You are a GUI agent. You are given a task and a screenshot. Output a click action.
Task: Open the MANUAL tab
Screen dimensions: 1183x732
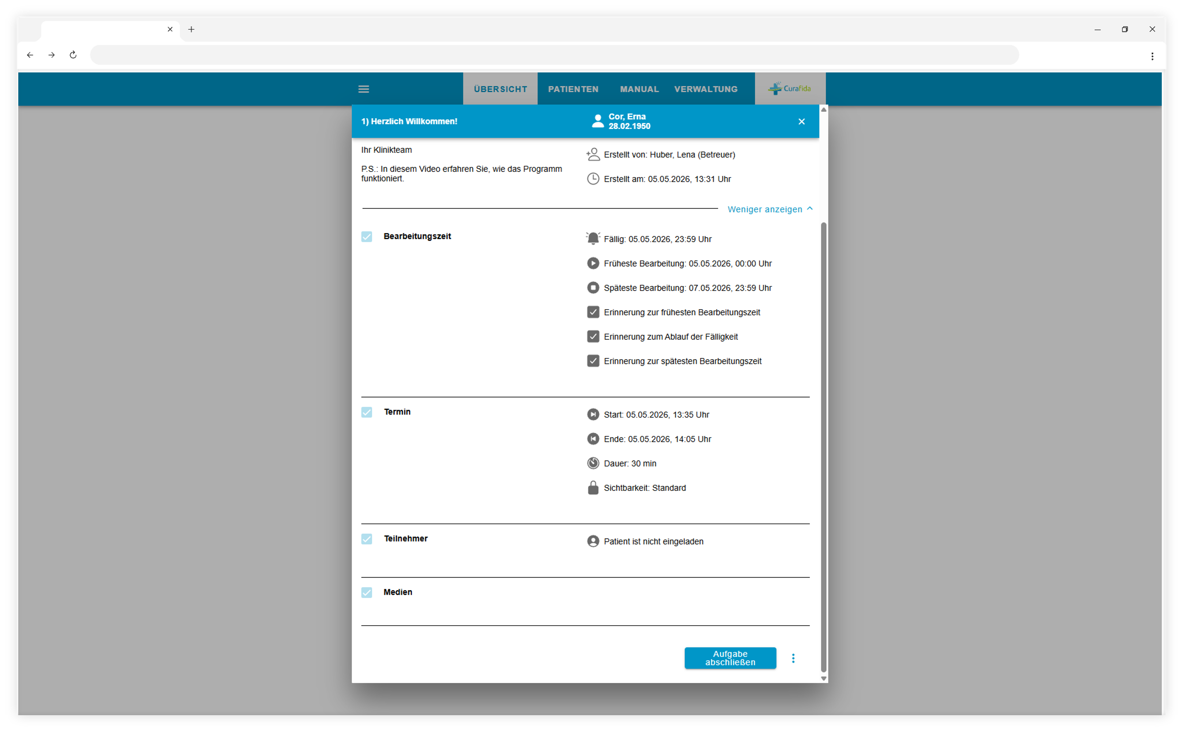click(639, 89)
